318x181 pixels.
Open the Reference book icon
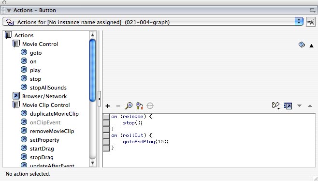302,45
